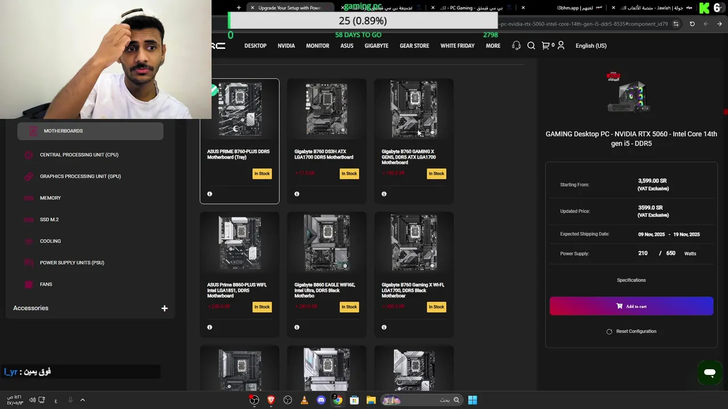Viewport: 728px width, 409px height.
Task: Open the ASUS navigation menu
Action: tap(347, 46)
